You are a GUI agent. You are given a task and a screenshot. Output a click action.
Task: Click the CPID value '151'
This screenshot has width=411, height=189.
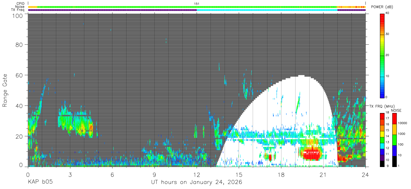pos(197,3)
